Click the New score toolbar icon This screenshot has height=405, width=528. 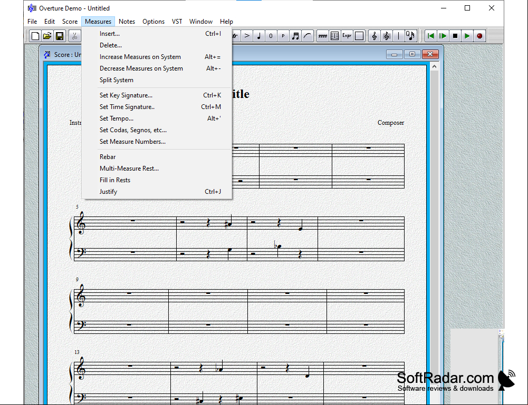35,36
